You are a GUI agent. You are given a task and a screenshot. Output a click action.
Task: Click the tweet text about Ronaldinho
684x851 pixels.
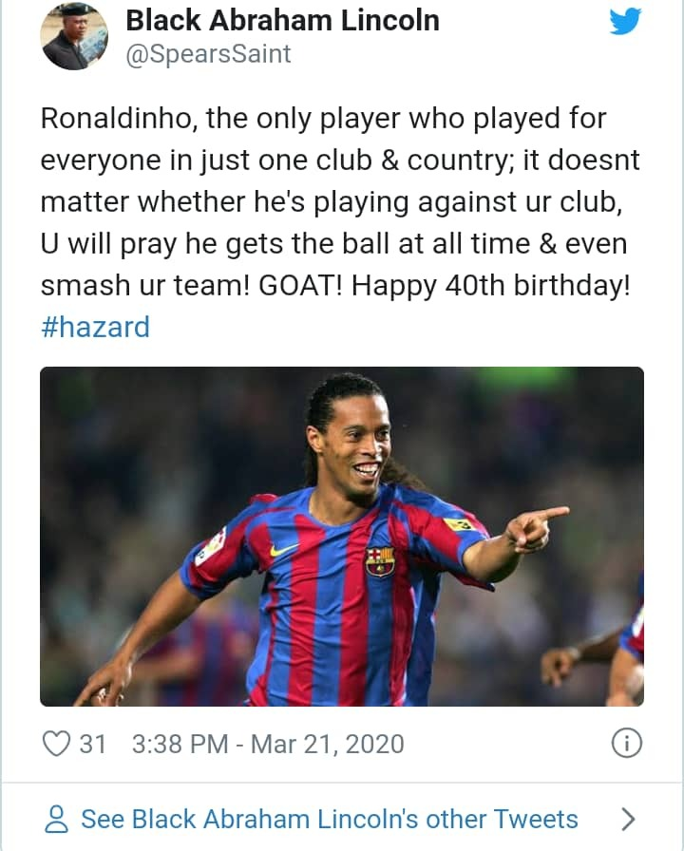340,202
